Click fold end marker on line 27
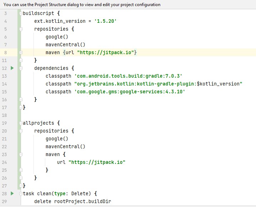Viewport: 256px width, 207px height. point(21,186)
